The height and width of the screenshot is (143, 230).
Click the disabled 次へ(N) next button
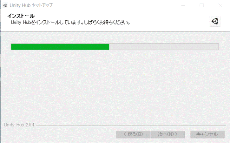[x=168, y=134]
